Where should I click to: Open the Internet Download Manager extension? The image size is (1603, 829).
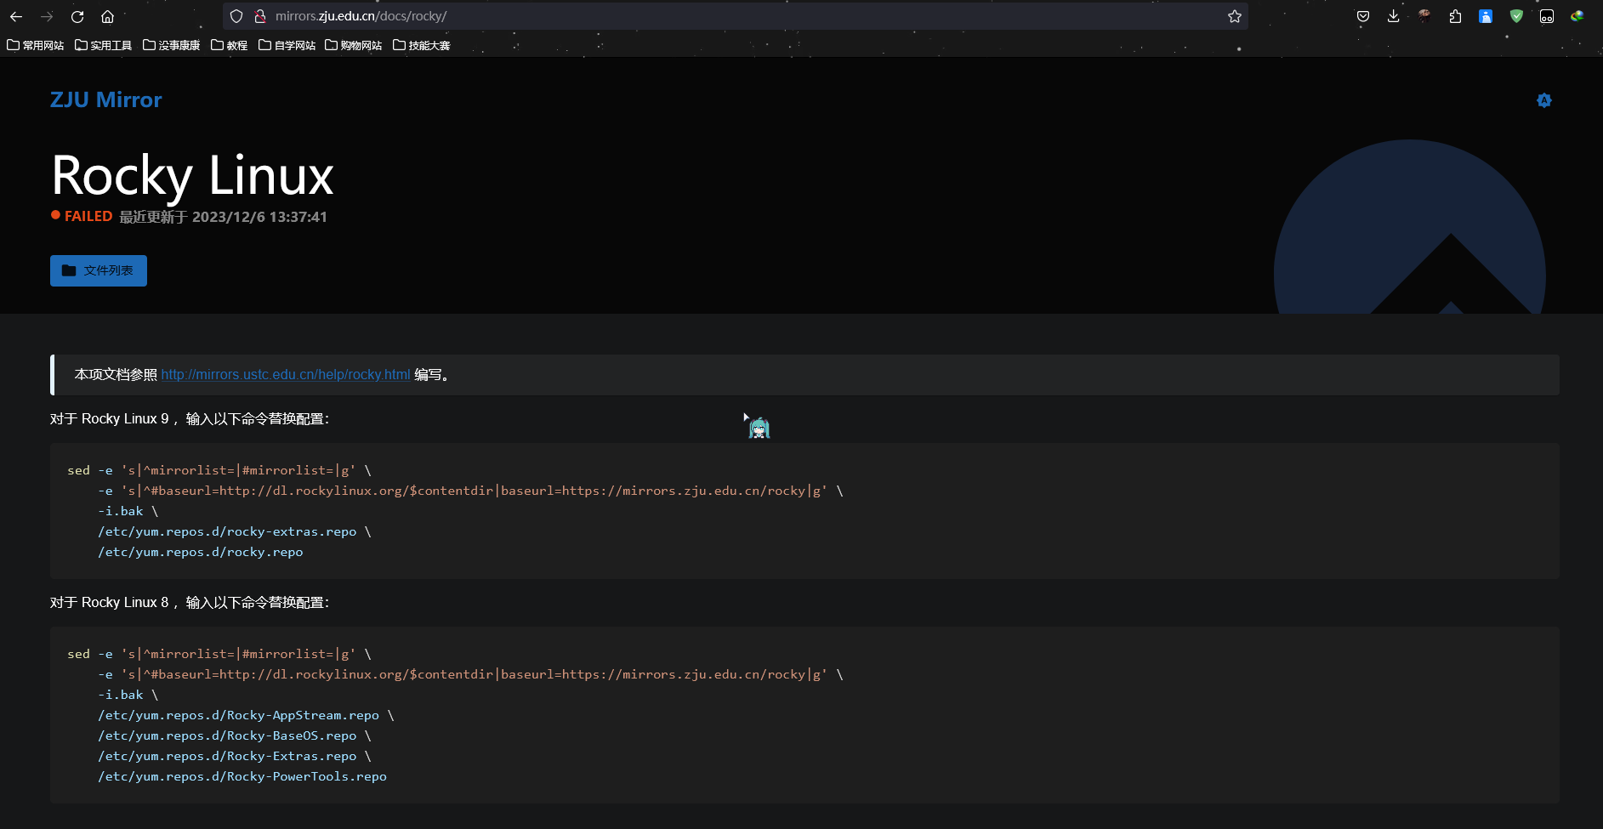(x=1577, y=16)
